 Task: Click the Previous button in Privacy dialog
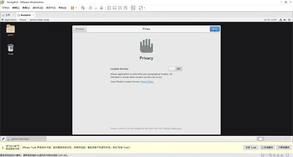(80, 29)
